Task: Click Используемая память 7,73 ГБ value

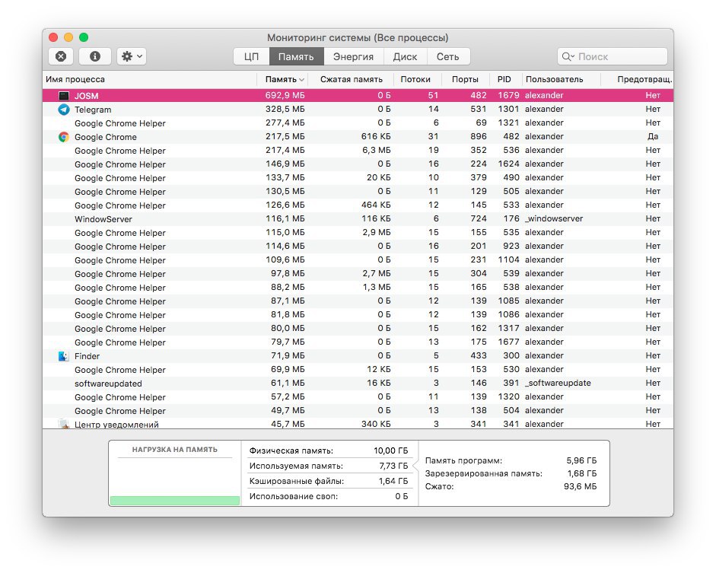Action: click(x=393, y=466)
